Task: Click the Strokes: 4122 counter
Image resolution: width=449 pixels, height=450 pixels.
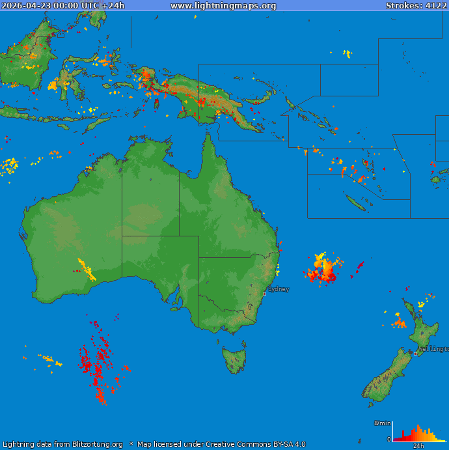Action: 416,6
